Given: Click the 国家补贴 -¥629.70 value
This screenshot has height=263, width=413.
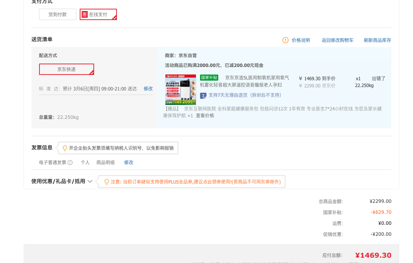Looking at the screenshot, I should point(381,212).
